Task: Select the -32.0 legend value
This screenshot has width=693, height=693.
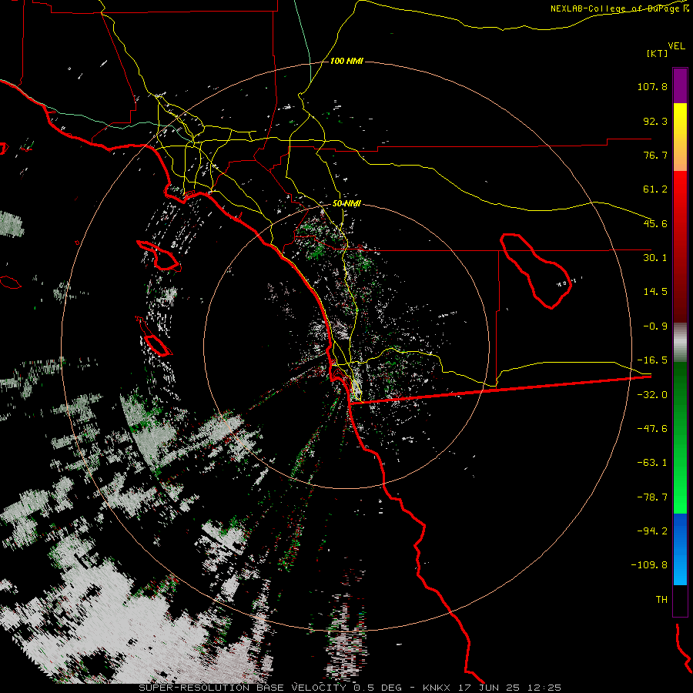Action: pos(652,395)
